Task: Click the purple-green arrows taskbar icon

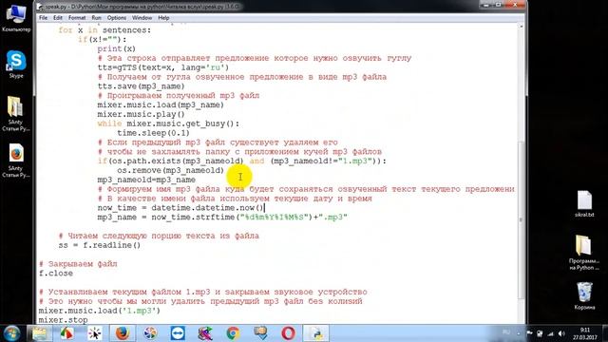Action: pyautogui.click(x=205, y=333)
